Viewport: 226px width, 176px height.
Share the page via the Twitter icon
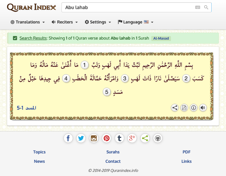(x=81, y=138)
